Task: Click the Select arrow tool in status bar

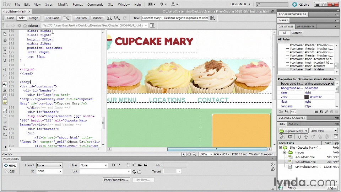Action: (184, 154)
